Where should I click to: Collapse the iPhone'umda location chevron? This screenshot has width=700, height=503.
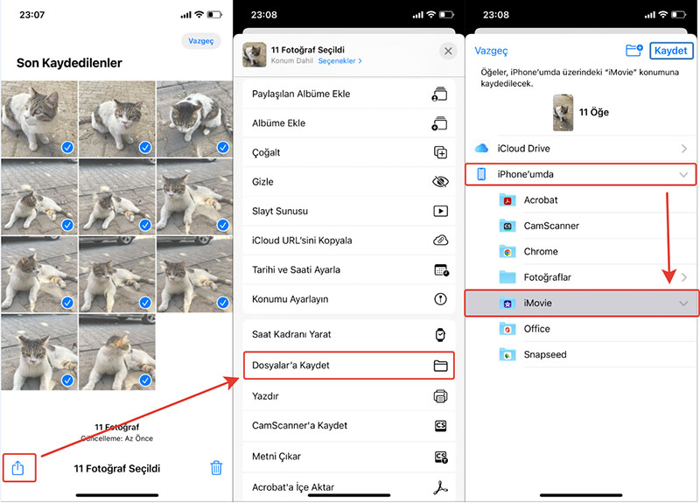(683, 175)
